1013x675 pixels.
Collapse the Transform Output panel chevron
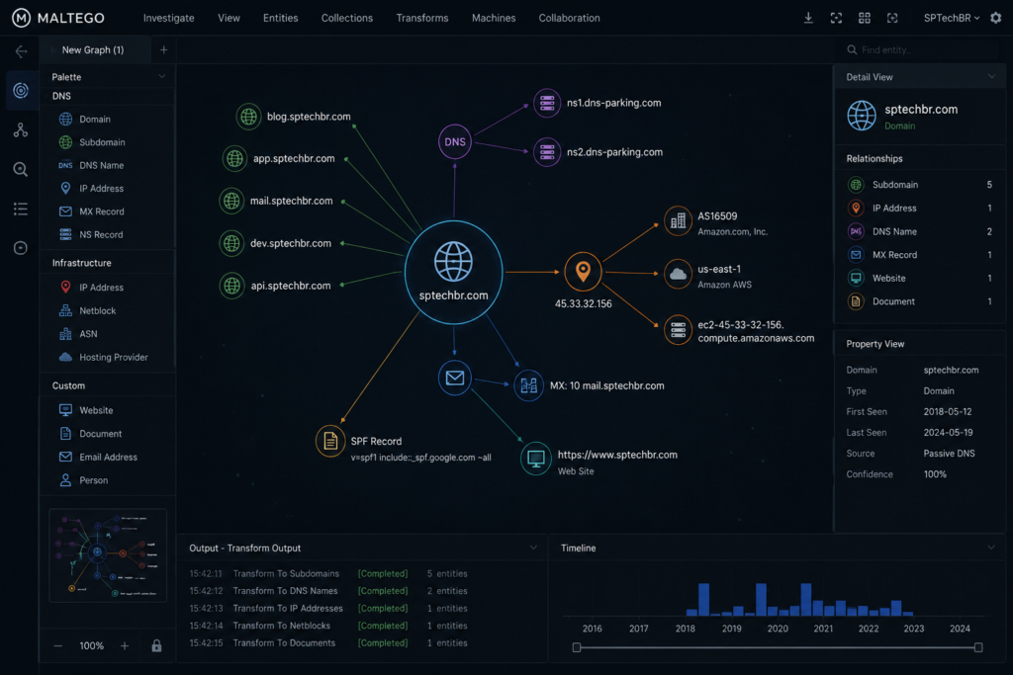[533, 548]
